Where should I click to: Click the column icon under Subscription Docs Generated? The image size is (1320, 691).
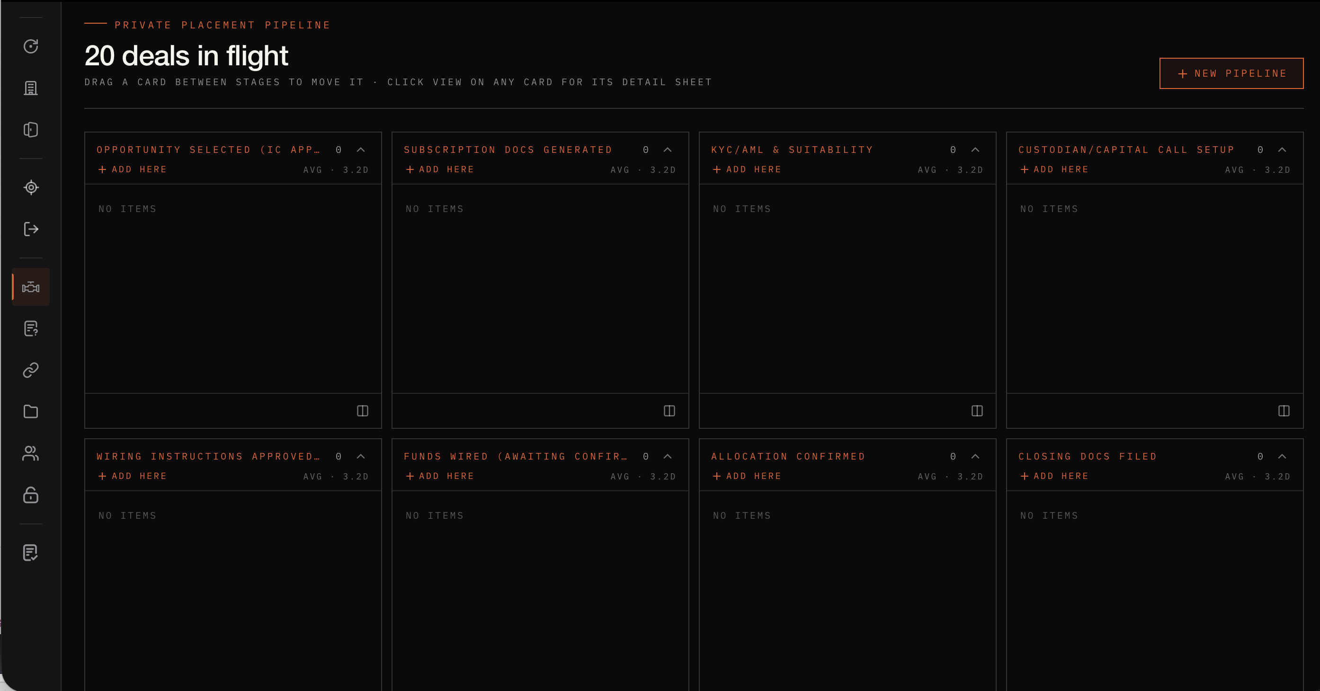669,411
